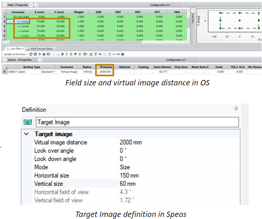Open the Update: All Windows dropdown
Image resolution: width=262 pixels, height=219 pixels.
pyautogui.click(x=16, y=54)
